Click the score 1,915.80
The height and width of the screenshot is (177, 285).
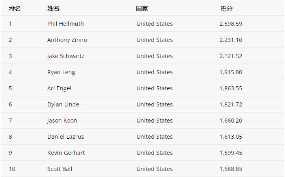point(231,72)
